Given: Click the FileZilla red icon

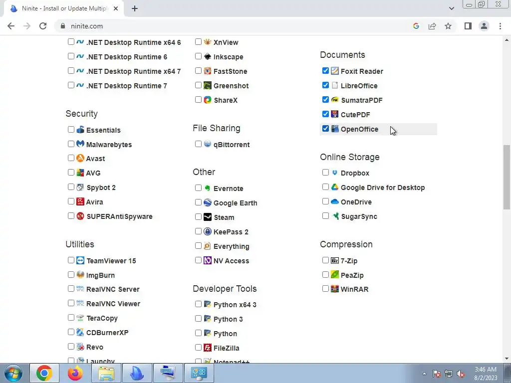Looking at the screenshot, I should tap(208, 348).
